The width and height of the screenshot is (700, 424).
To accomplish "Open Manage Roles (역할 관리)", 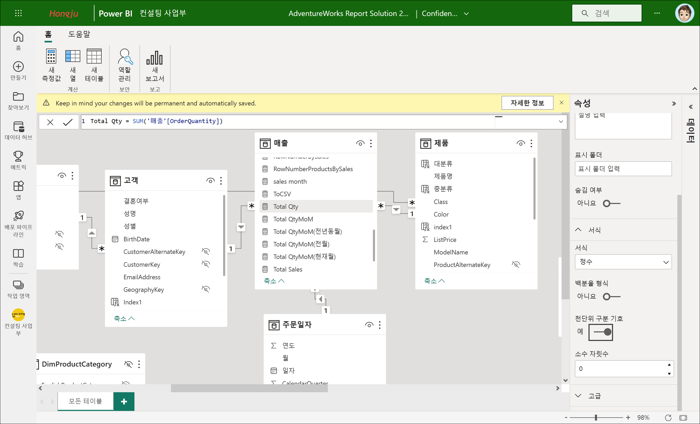I will click(125, 65).
